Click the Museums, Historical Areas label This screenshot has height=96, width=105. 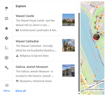click(36, 81)
